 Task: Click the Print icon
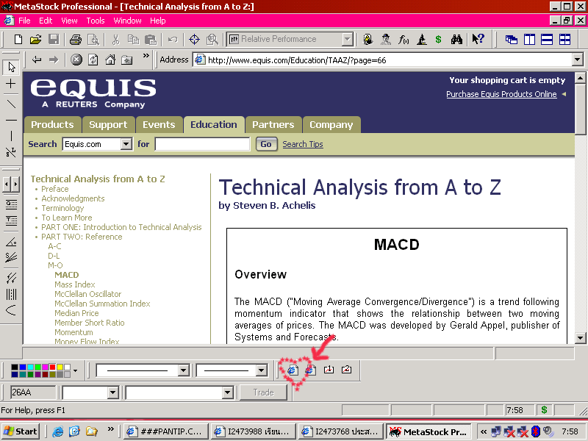click(x=76, y=40)
